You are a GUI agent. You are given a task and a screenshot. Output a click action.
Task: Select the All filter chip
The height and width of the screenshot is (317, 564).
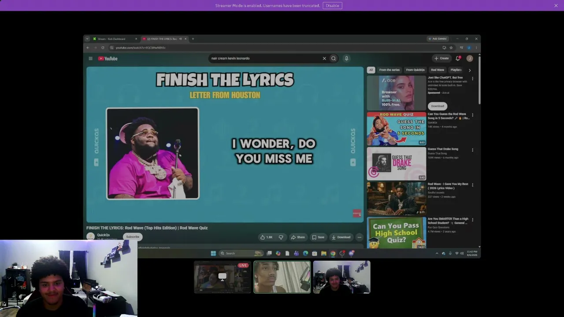click(371, 70)
